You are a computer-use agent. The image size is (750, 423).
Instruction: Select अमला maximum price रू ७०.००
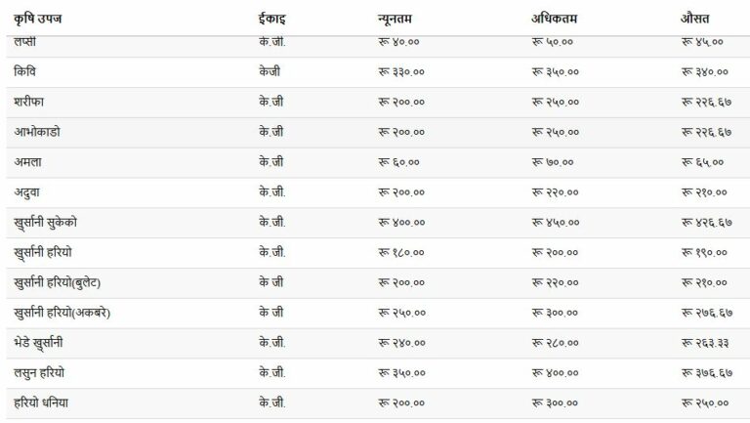tap(553, 162)
